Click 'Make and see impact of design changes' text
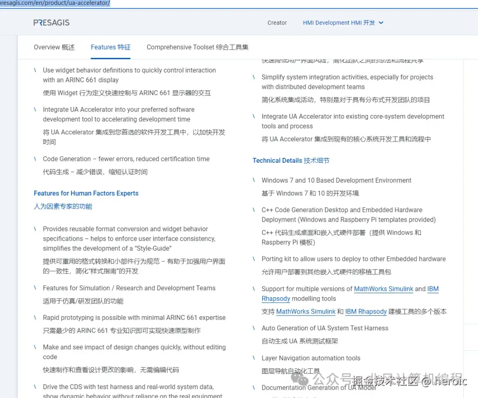This screenshot has height=398, width=478. pyautogui.click(x=134, y=352)
